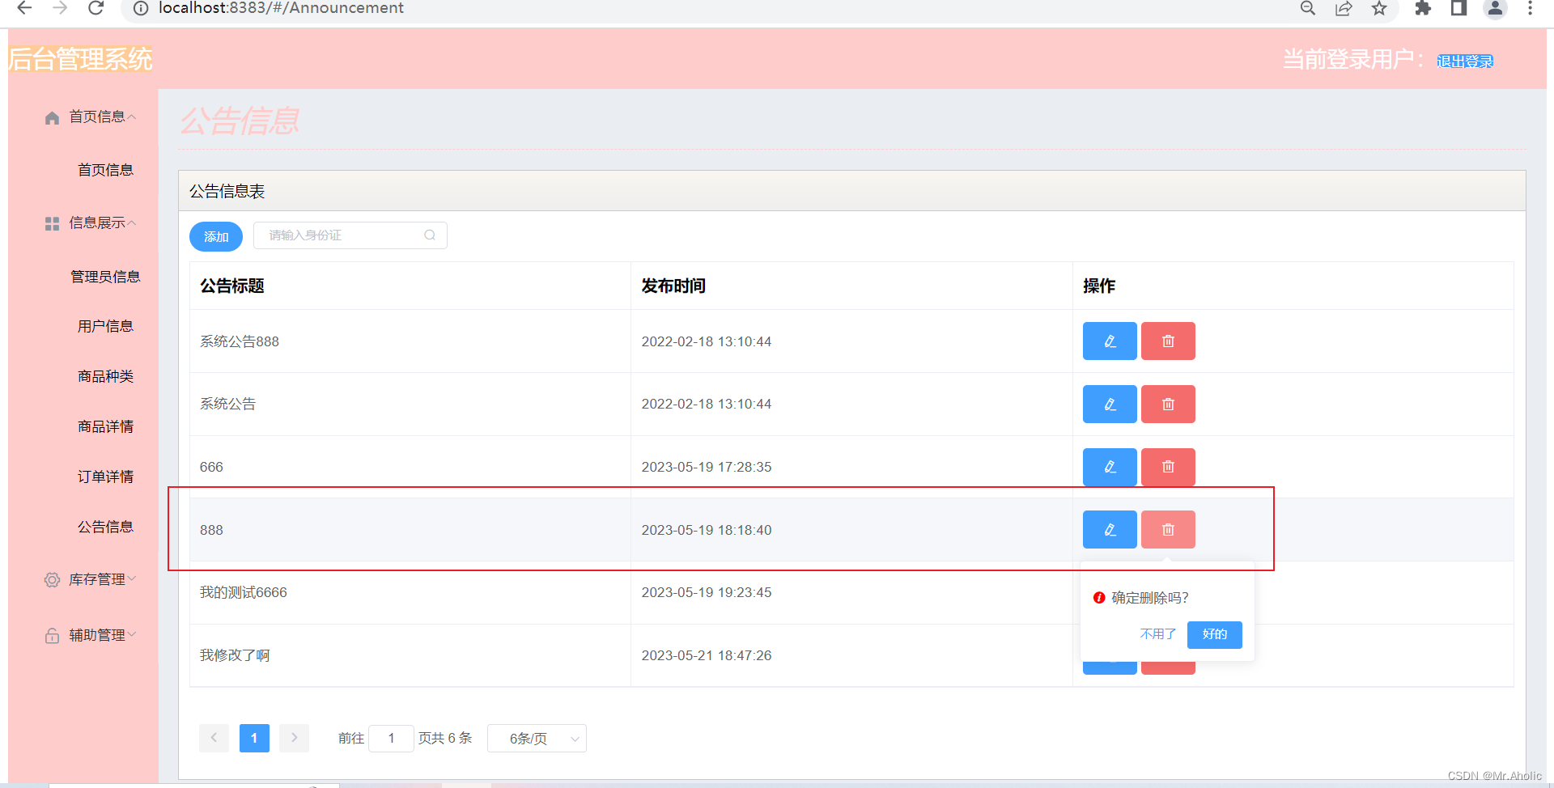Viewport: 1554px width, 788px height.
Task: View site information icon in address bar
Action: tap(141, 8)
